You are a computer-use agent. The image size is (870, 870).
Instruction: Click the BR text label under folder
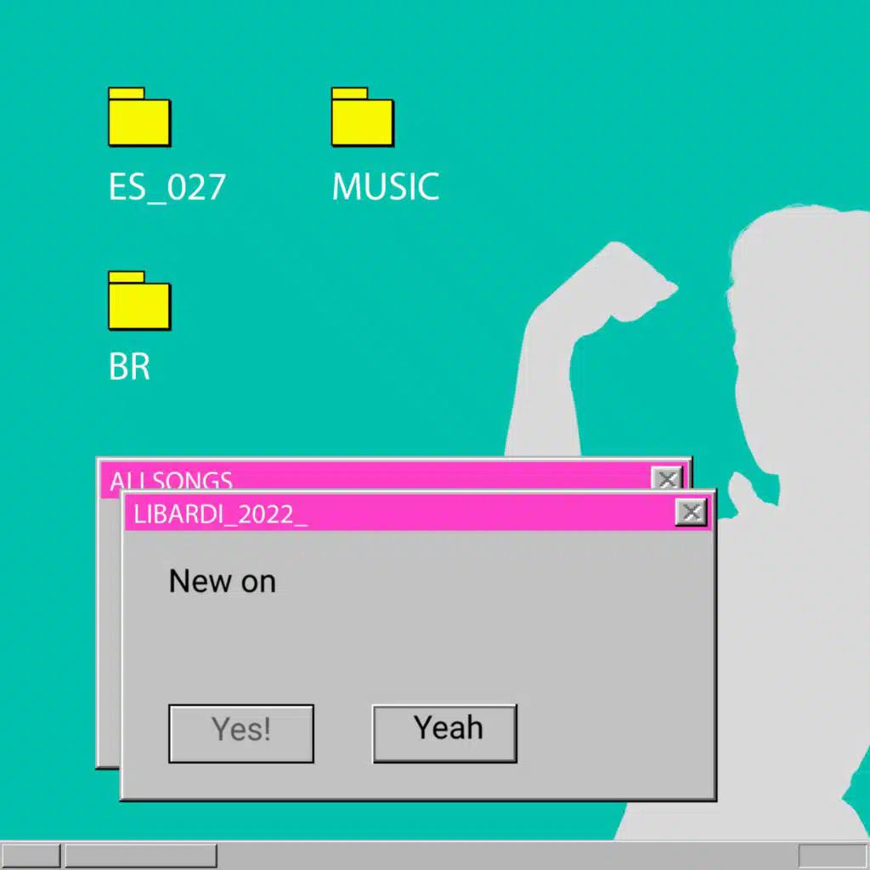[x=130, y=367]
